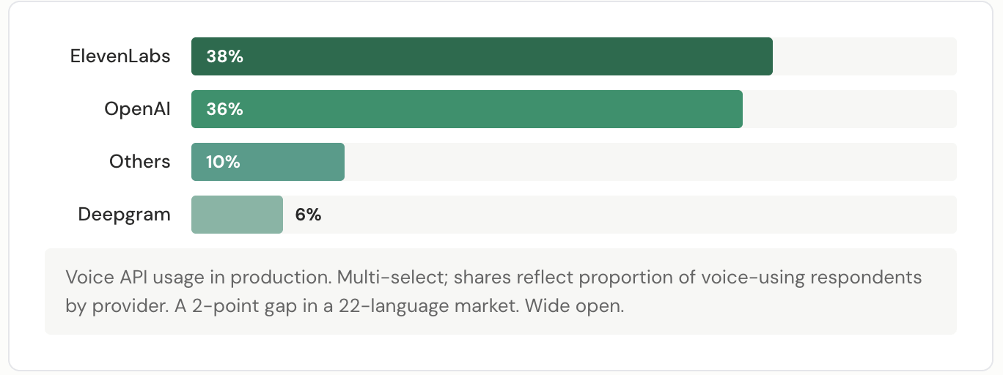Select the Others 10% bar

[268, 162]
